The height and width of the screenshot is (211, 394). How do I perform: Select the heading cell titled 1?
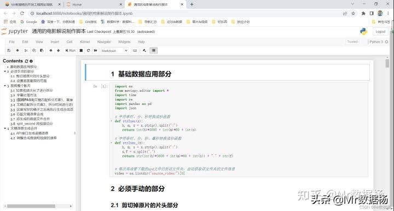pyautogui.click(x=227, y=73)
